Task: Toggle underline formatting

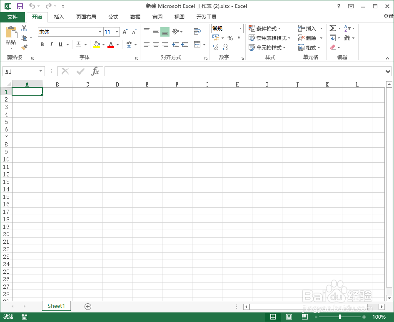Action: click(x=60, y=45)
